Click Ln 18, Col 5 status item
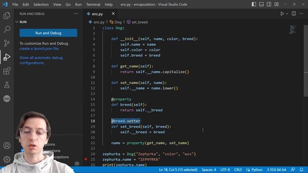 pos(178,170)
